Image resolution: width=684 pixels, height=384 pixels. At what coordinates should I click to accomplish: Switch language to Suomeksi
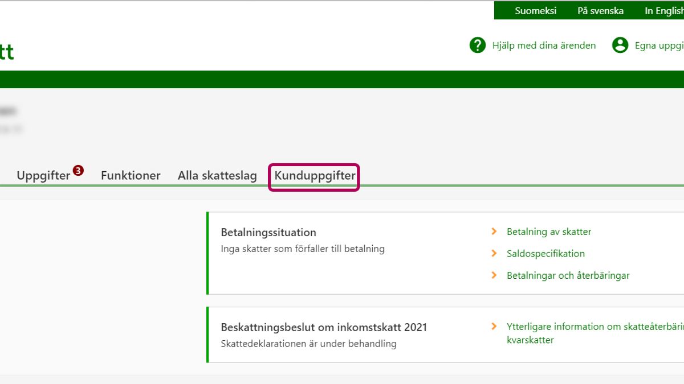[535, 11]
